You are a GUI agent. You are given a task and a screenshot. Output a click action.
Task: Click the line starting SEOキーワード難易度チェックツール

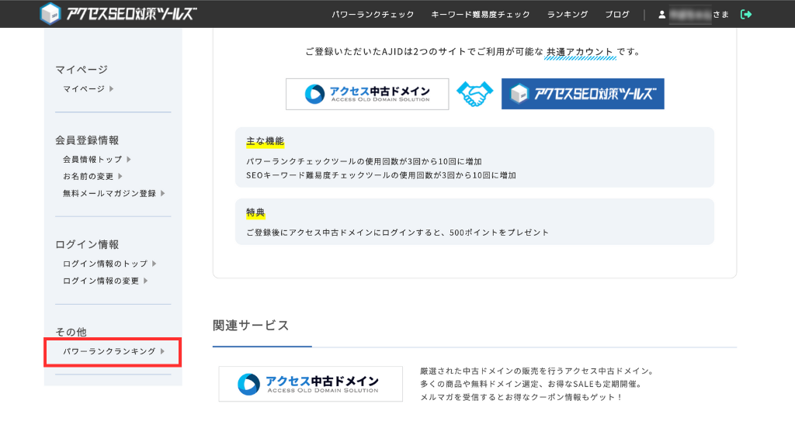pos(380,175)
